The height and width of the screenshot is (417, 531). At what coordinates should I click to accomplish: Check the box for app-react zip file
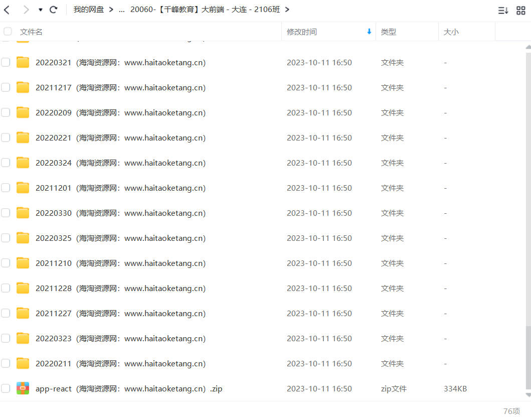click(x=6, y=388)
